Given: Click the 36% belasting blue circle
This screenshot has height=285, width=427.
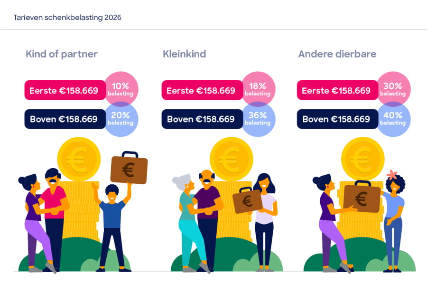Looking at the screenshot, I should (x=259, y=119).
